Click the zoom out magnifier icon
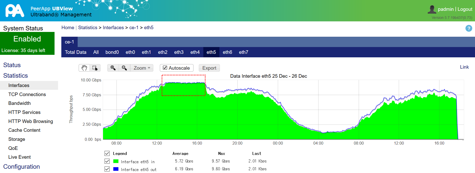The height and width of the screenshot is (173, 475). coord(124,68)
